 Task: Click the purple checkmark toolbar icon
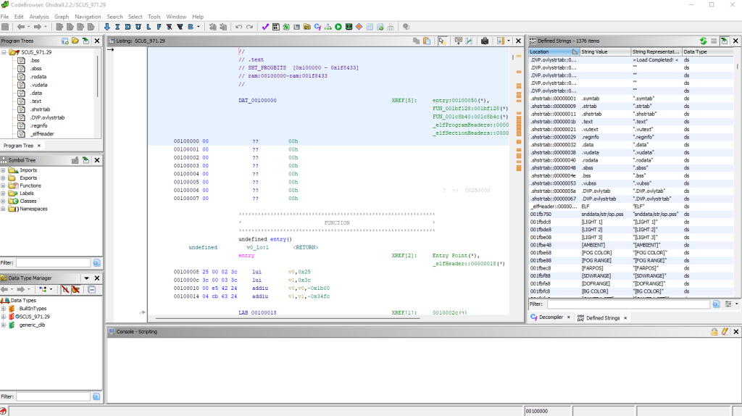click(x=265, y=27)
